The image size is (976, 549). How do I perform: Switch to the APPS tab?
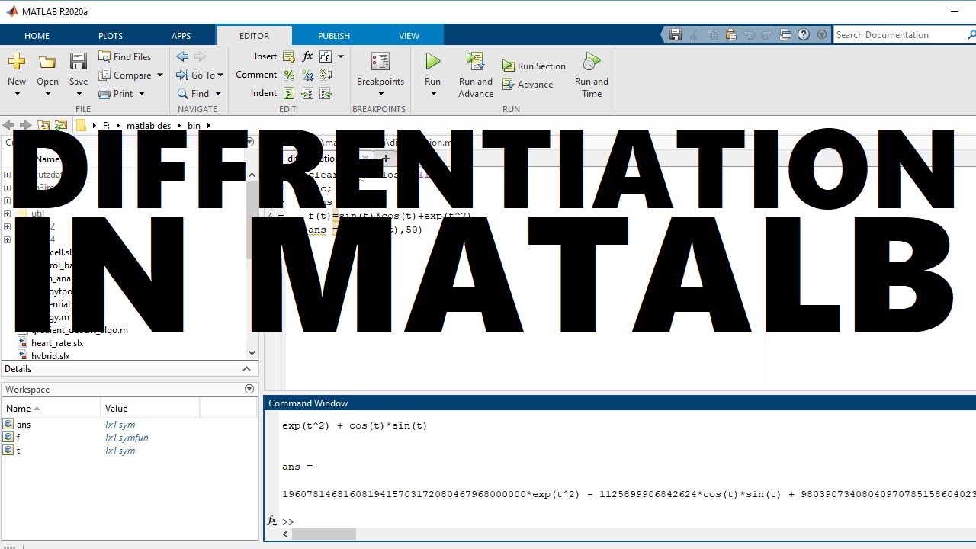point(181,36)
